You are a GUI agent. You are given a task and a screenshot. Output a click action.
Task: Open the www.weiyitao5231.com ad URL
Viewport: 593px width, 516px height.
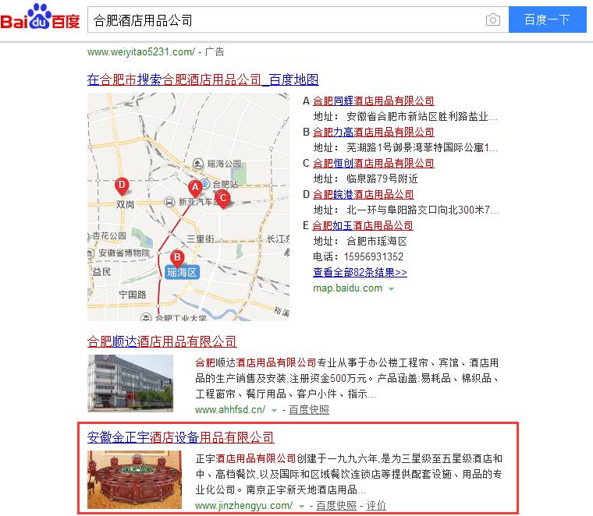(x=141, y=51)
